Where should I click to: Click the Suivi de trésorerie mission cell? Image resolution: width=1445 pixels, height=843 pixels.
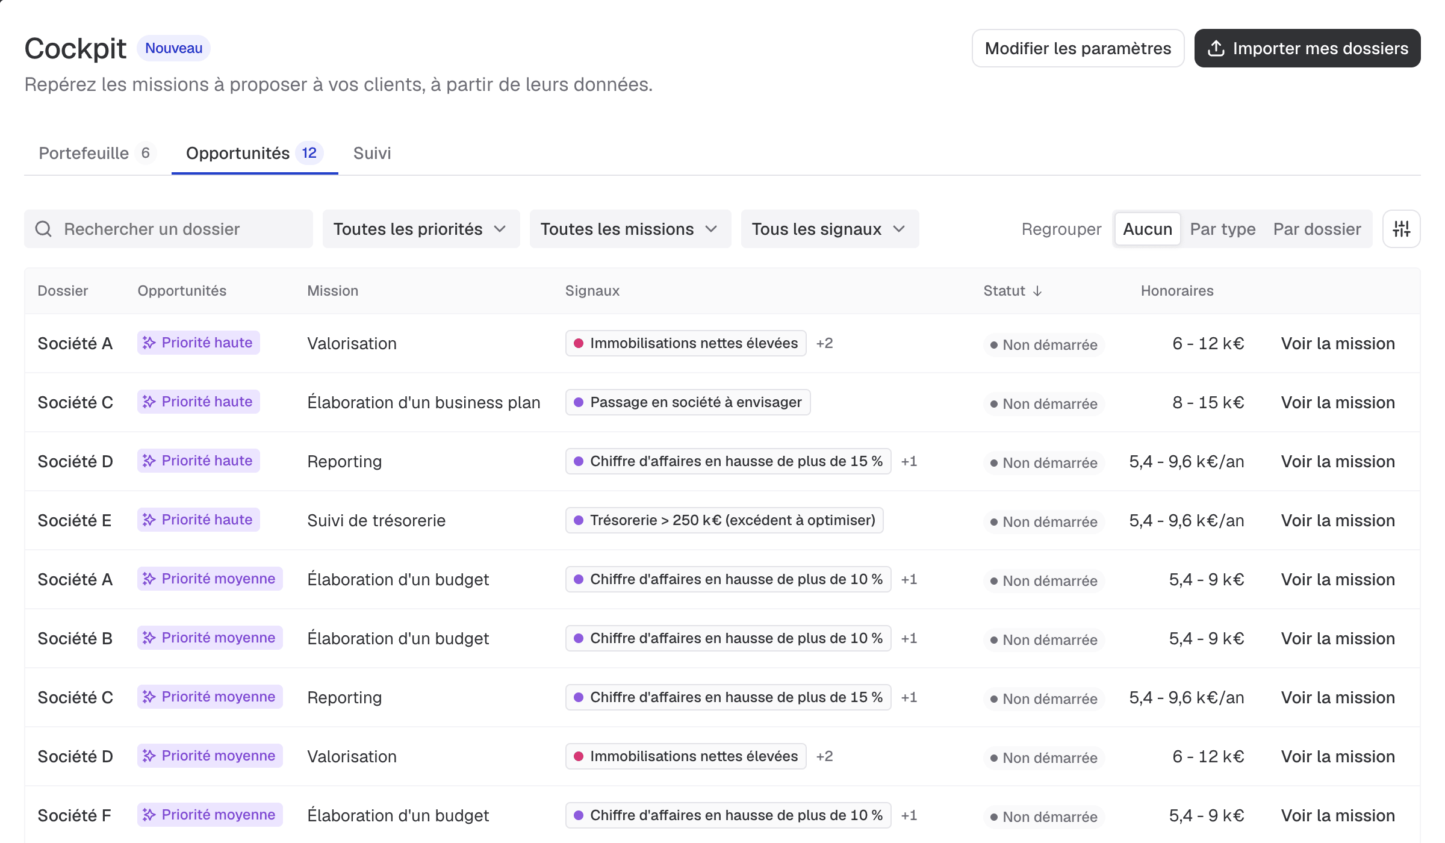tap(376, 520)
